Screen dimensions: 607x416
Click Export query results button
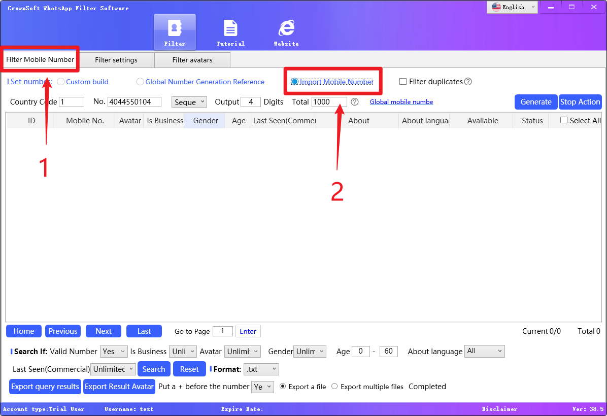pos(45,387)
